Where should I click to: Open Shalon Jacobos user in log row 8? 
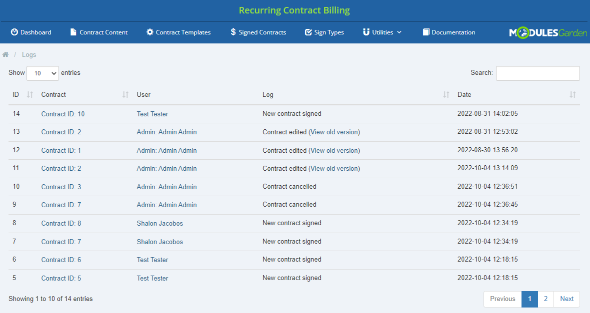[159, 223]
